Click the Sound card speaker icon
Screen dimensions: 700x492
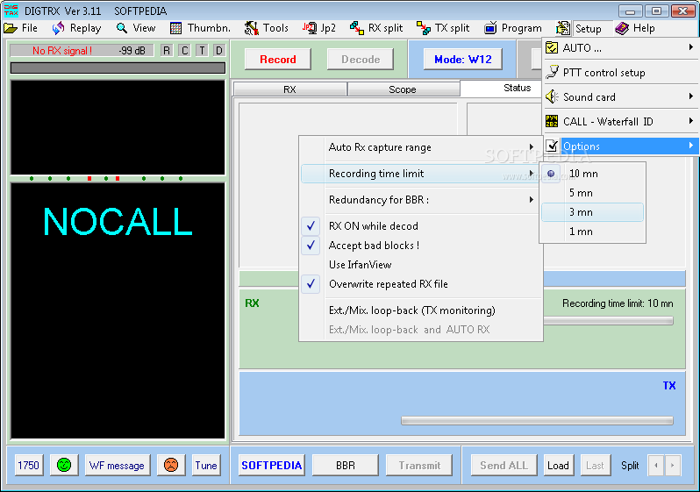(x=553, y=96)
